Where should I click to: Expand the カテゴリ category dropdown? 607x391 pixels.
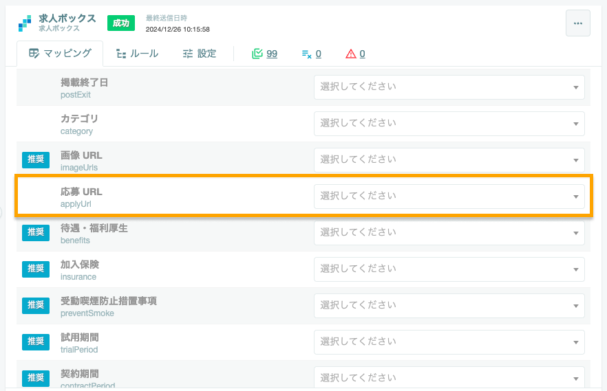(449, 124)
